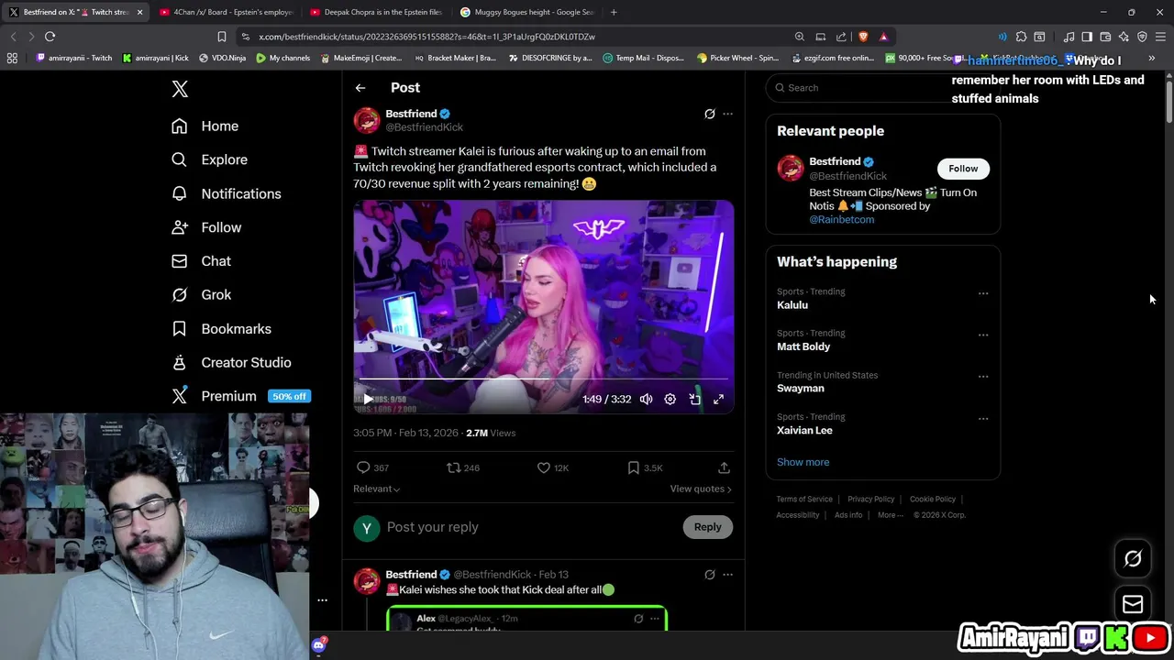
Task: Play the Kalei video
Action: [368, 399]
